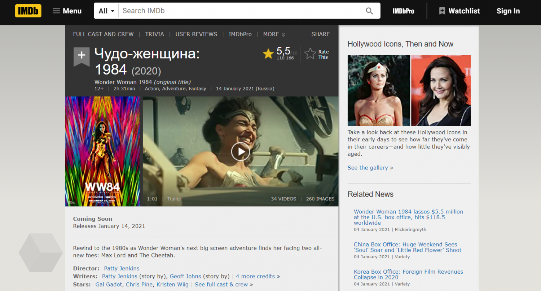This screenshot has height=291, width=541.
Task: Click the 110 166 ratings count
Action: tap(285, 58)
